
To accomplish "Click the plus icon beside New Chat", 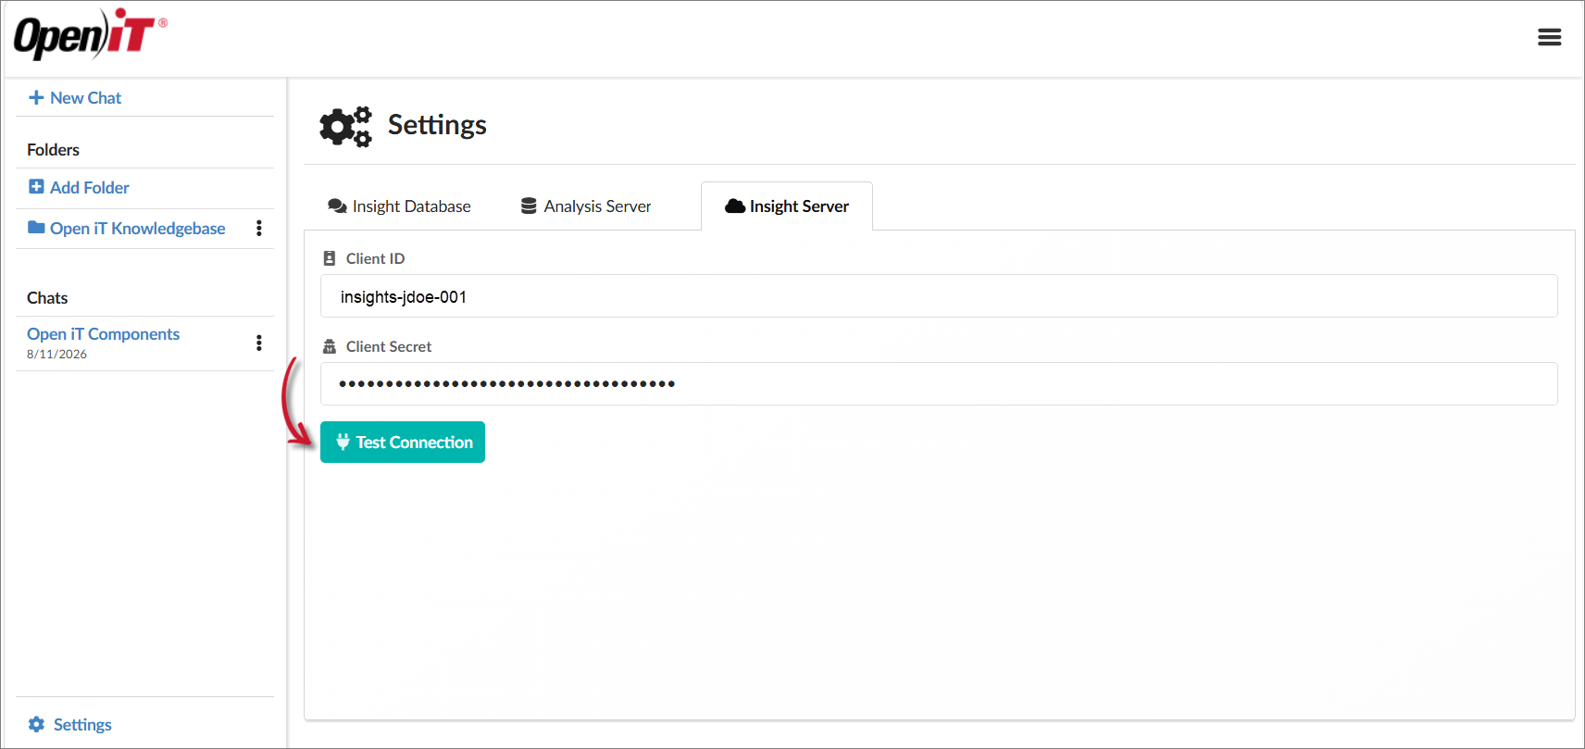I will click(x=36, y=97).
